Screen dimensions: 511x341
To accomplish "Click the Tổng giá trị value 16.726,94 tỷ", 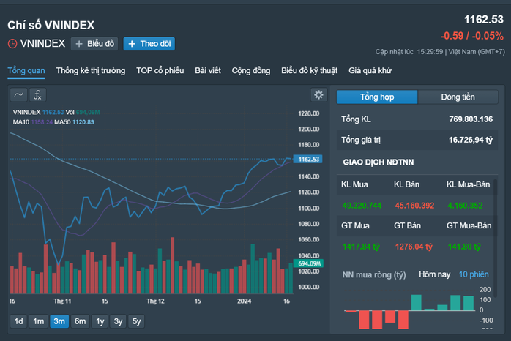I will coord(471,140).
